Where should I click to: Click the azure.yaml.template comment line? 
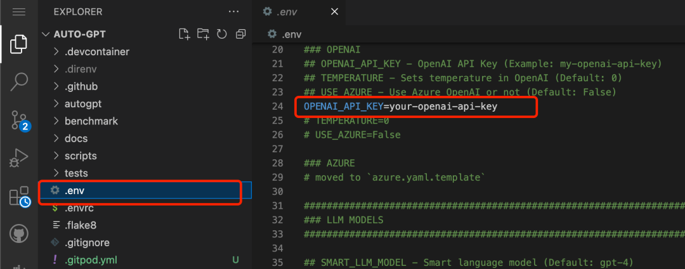coord(395,177)
